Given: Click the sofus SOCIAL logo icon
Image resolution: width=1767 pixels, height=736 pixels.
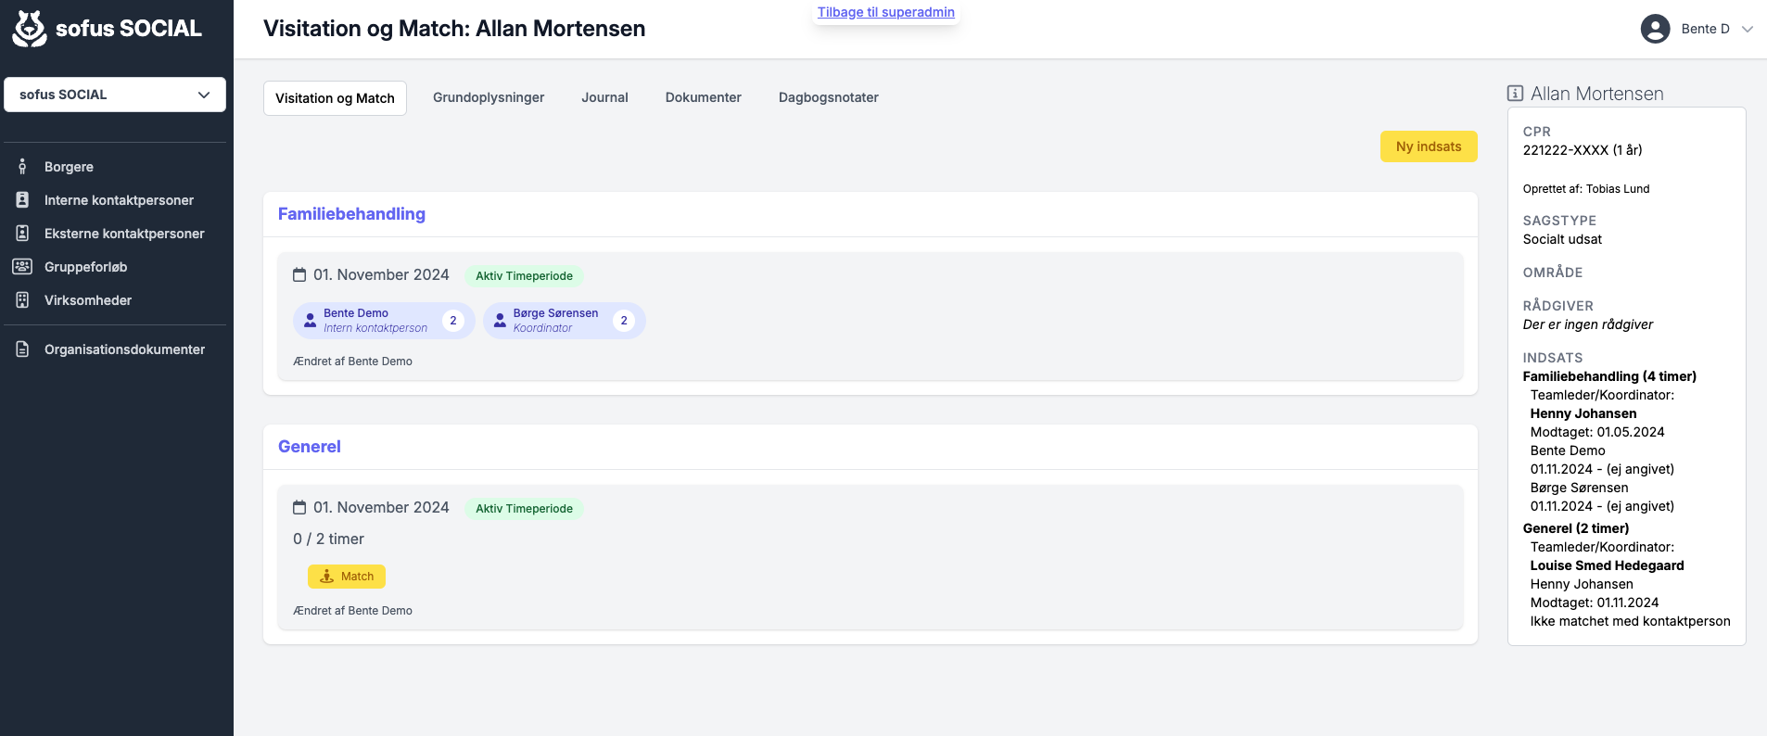Looking at the screenshot, I should (x=30, y=29).
